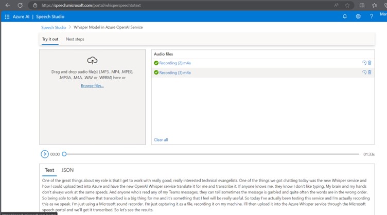Open the notifications bell
This screenshot has height=215, width=387.
(x=345, y=16)
